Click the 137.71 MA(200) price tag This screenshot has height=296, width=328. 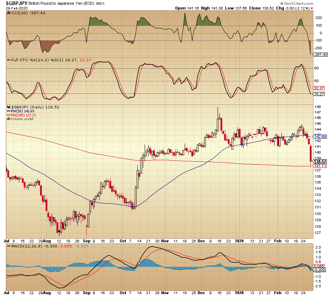[x=320, y=166]
